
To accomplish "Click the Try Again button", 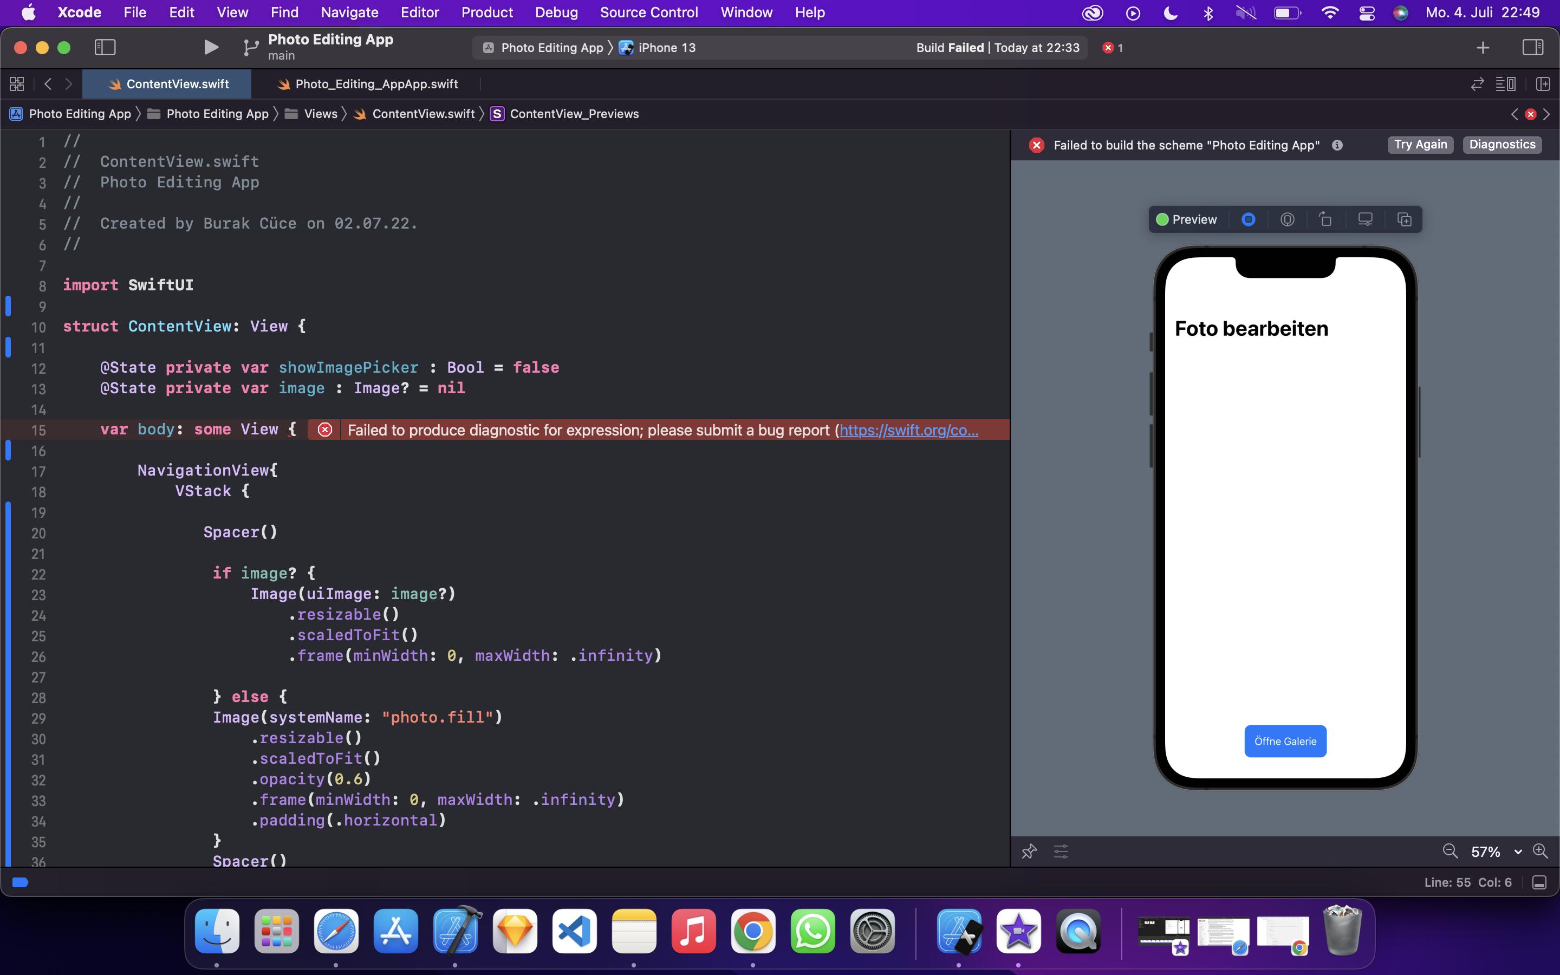I will click(x=1420, y=145).
